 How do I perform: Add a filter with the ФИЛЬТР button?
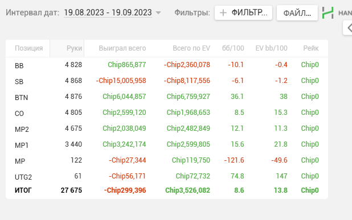[x=243, y=13]
